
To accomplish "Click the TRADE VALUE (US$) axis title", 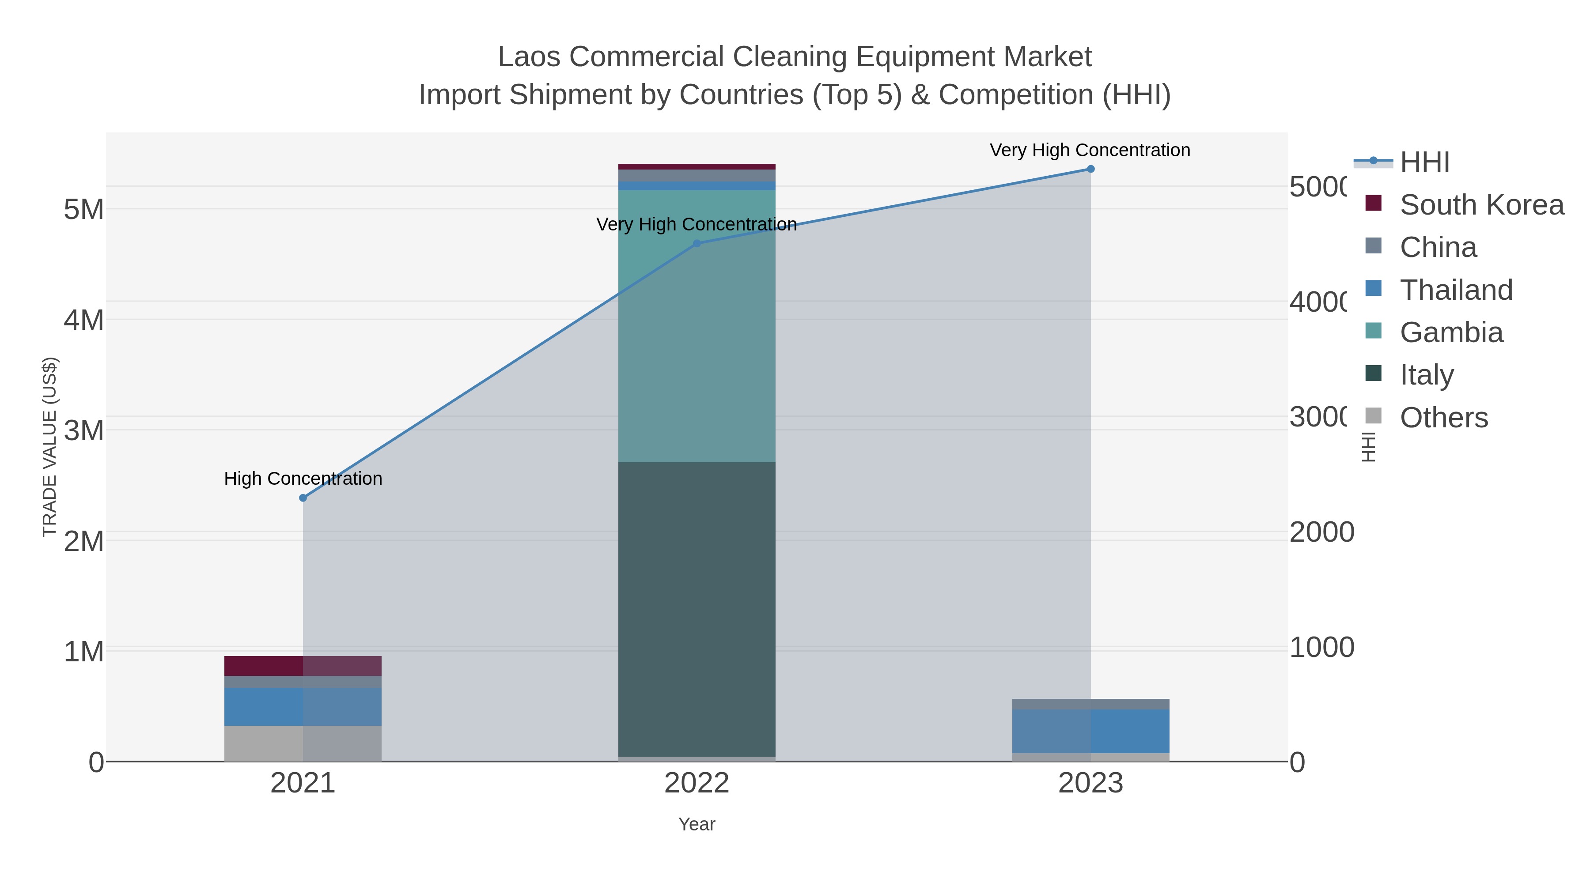I will tap(49, 447).
